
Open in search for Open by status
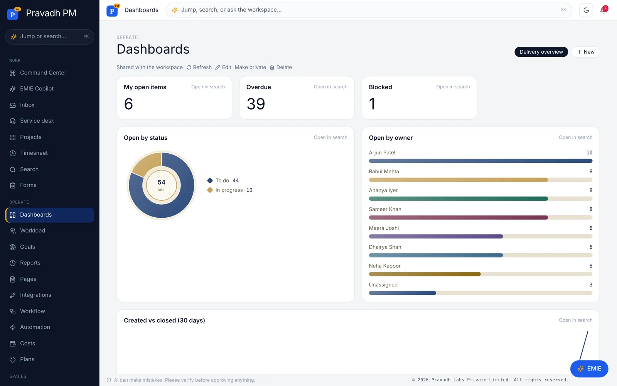click(x=330, y=137)
